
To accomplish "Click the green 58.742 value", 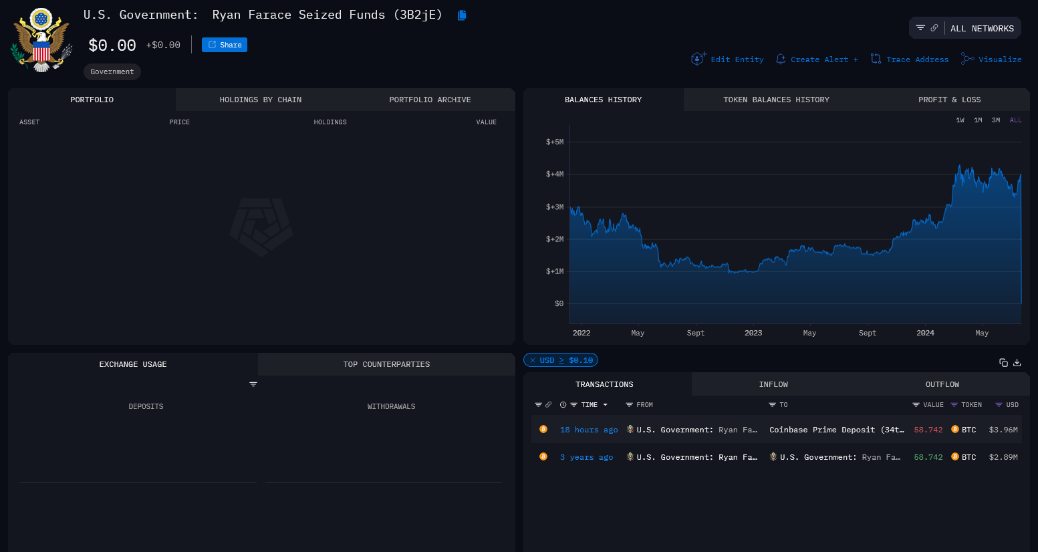I will coord(928,457).
